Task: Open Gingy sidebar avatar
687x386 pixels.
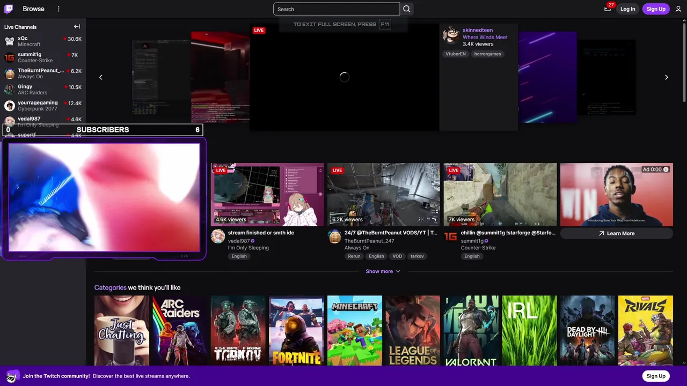Action: coord(10,90)
